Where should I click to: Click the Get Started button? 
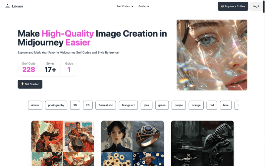[x=30, y=84]
